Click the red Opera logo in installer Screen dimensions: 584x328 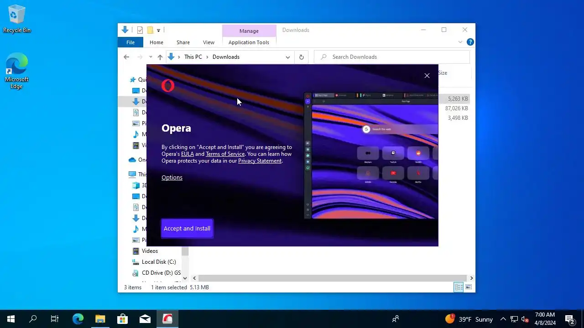168,86
